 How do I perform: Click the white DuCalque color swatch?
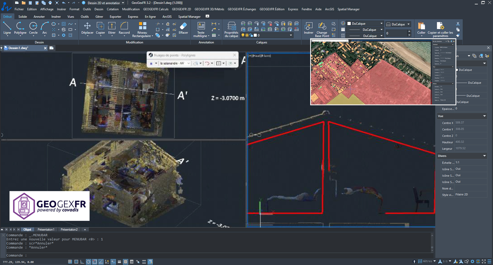tap(349, 23)
